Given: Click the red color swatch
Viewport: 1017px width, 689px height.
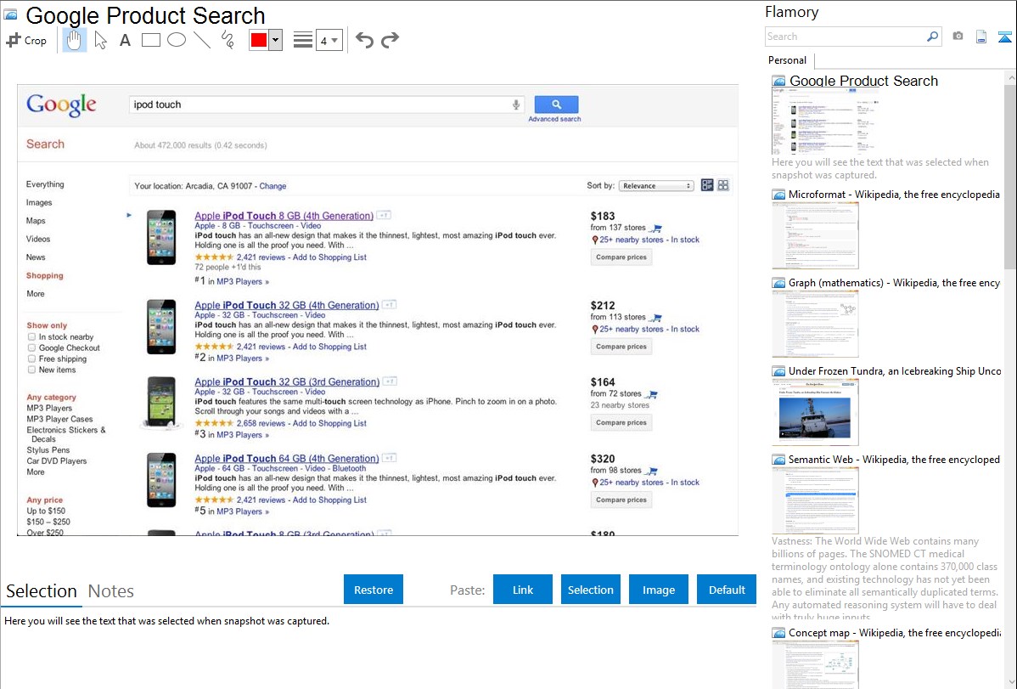Looking at the screenshot, I should (x=259, y=40).
